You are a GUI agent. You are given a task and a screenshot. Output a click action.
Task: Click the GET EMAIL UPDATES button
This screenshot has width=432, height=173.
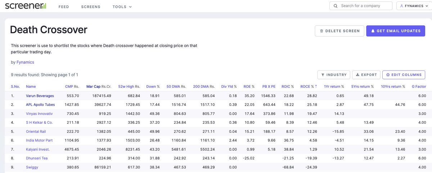click(x=396, y=31)
